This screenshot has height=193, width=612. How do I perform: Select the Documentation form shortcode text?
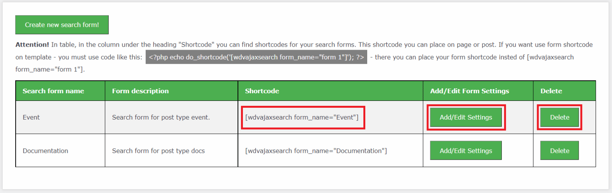coord(316,151)
